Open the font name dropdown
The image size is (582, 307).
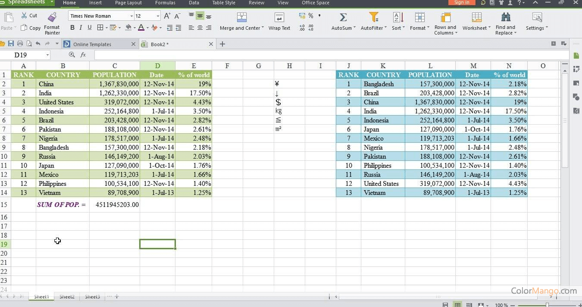(x=131, y=16)
